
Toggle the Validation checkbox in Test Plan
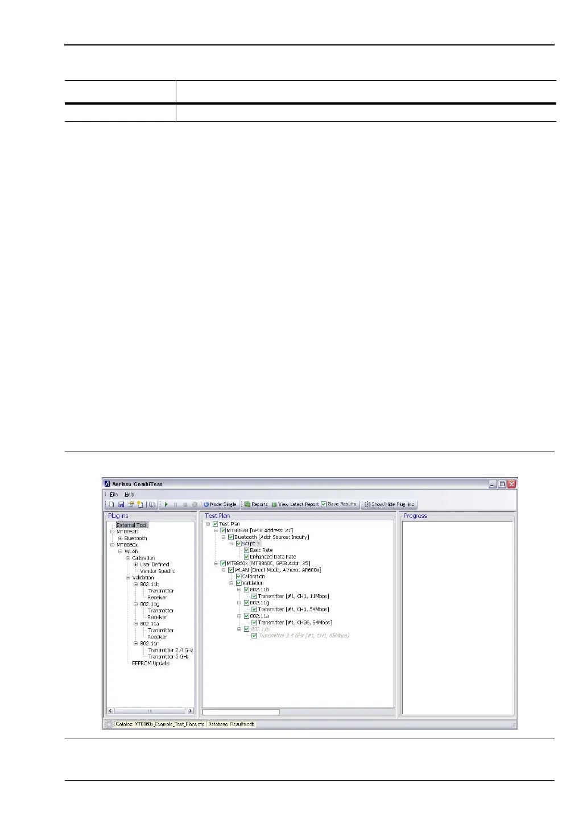(238, 583)
